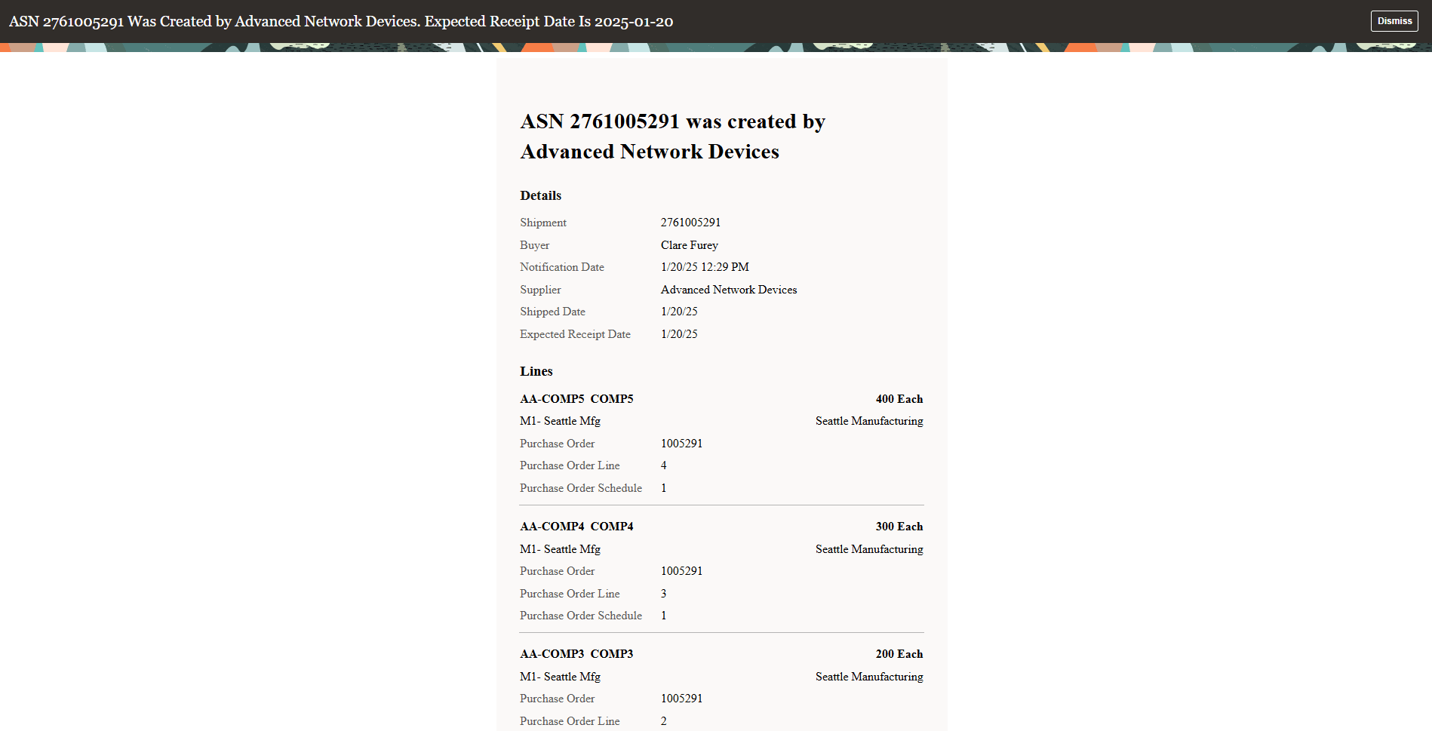Open purchase order 1005291 under AA-COMP5
1432x731 pixels.
coord(681,444)
